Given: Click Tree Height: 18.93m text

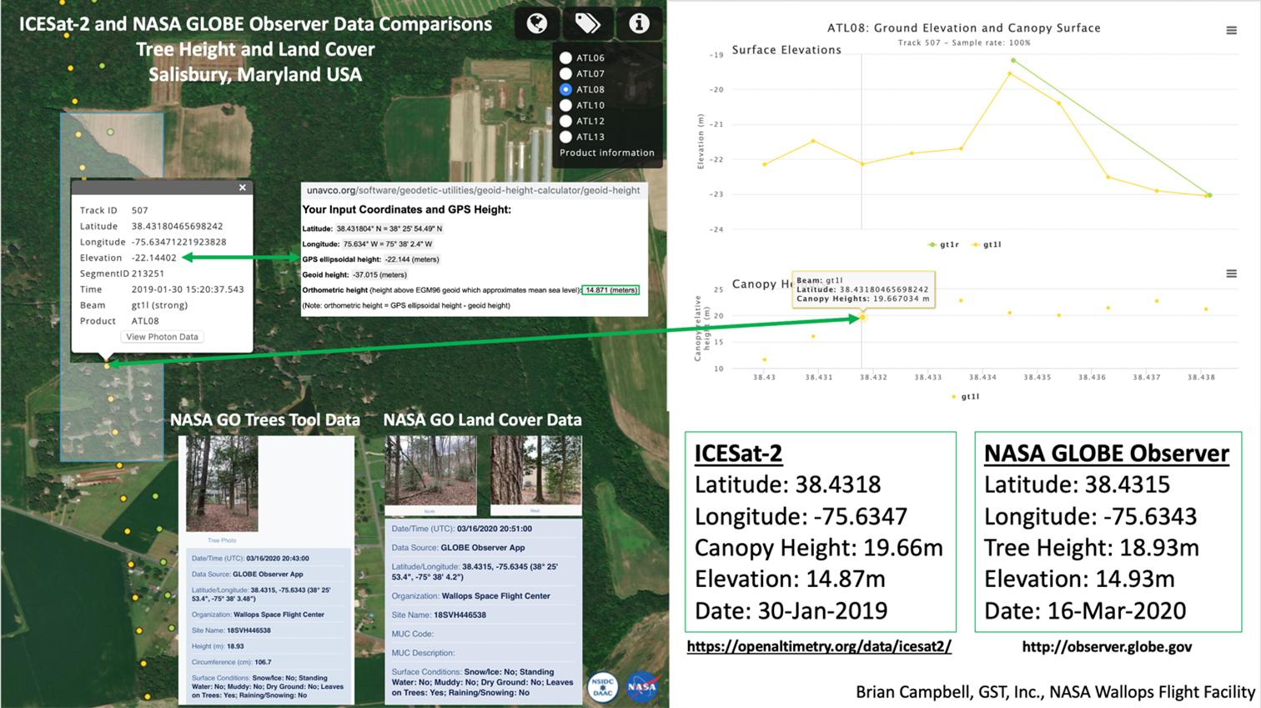Looking at the screenshot, I should (x=1092, y=548).
